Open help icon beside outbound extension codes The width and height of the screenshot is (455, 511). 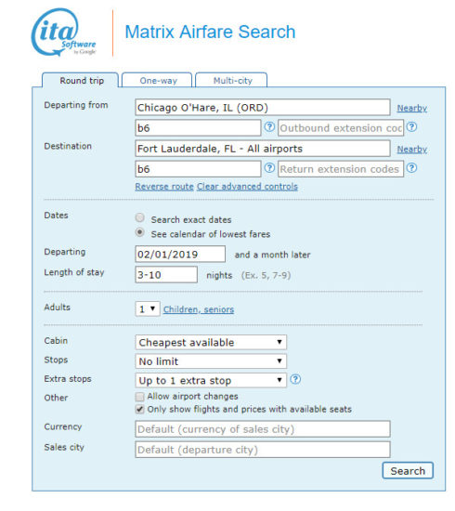[412, 126]
